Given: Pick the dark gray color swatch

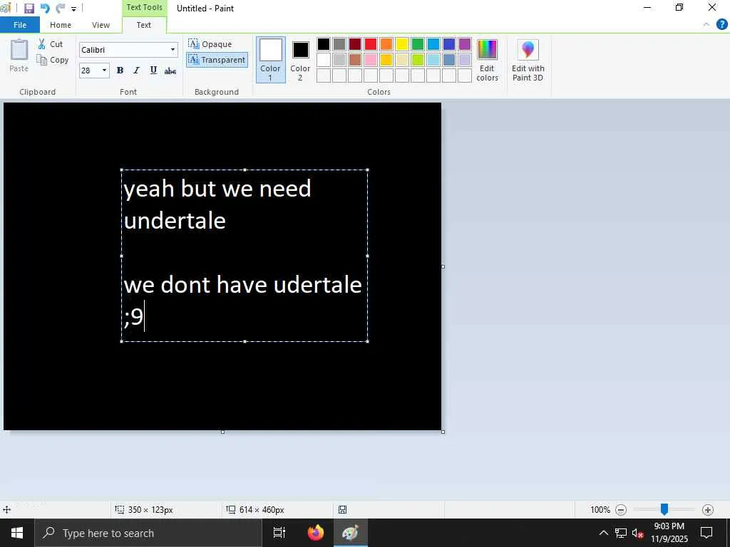Looking at the screenshot, I should (x=339, y=44).
